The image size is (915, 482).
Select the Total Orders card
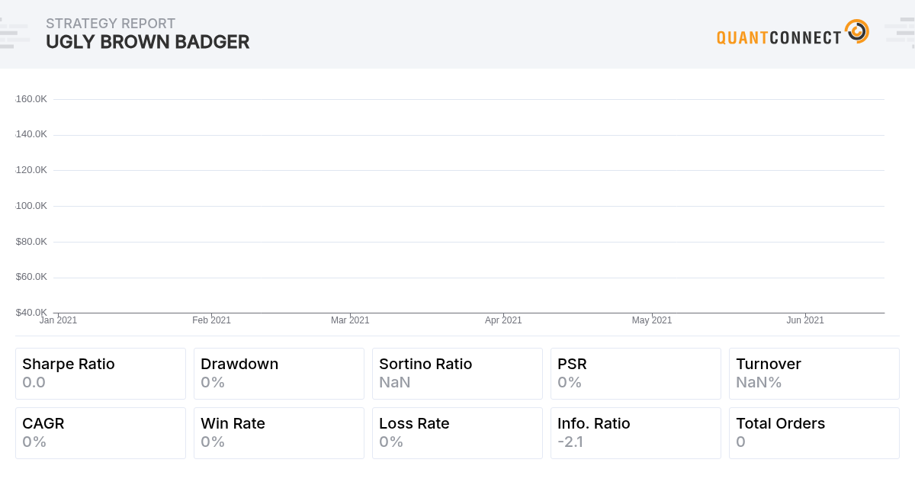pyautogui.click(x=814, y=433)
